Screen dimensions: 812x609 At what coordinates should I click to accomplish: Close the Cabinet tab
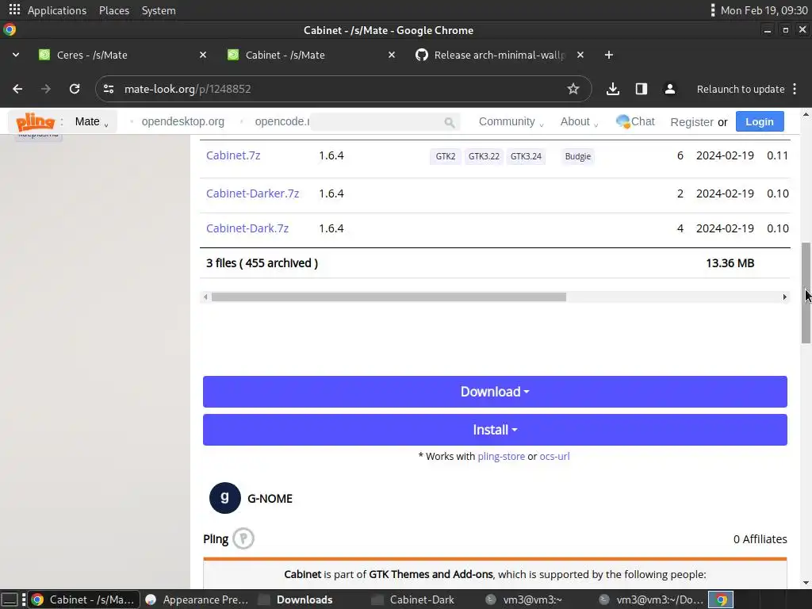(x=392, y=55)
